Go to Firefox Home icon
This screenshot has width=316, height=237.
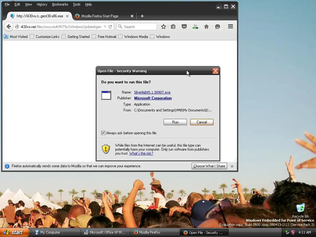(x=206, y=27)
